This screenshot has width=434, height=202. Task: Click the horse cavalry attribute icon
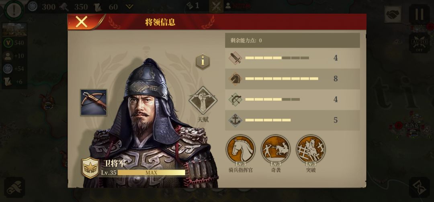235,79
